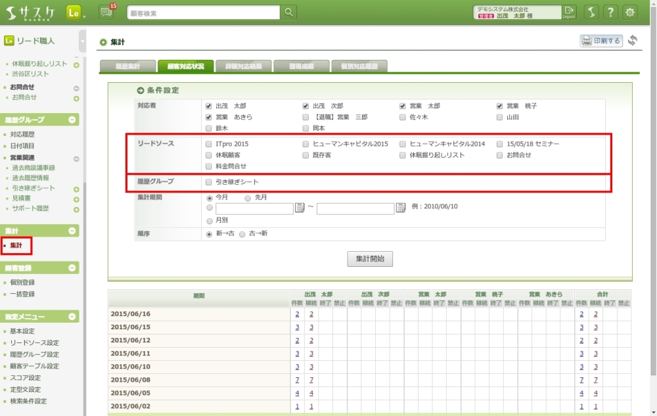Switch to the 個別対応履歴 tab
This screenshot has width=657, height=416.
click(x=359, y=66)
